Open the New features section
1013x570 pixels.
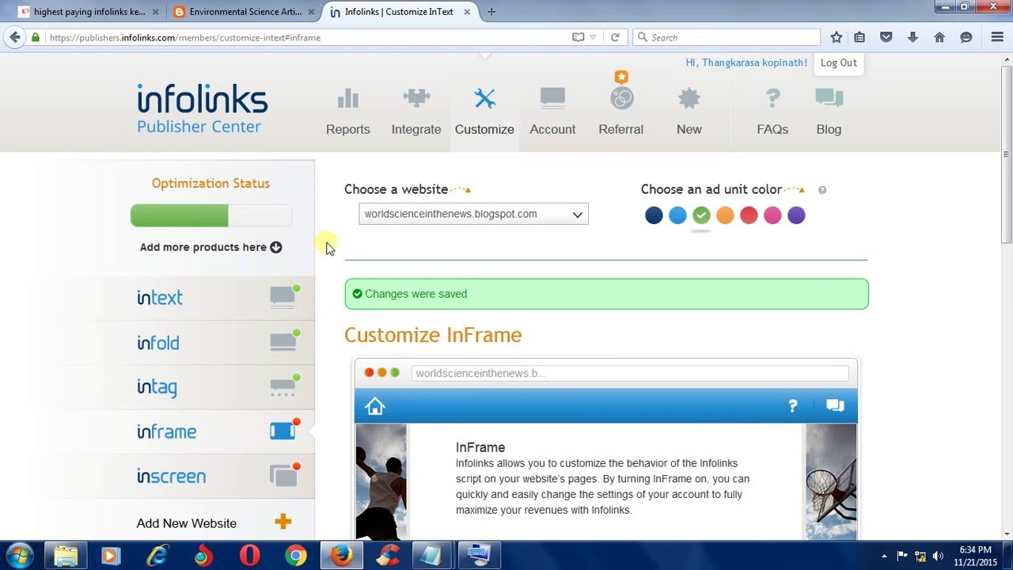689,112
